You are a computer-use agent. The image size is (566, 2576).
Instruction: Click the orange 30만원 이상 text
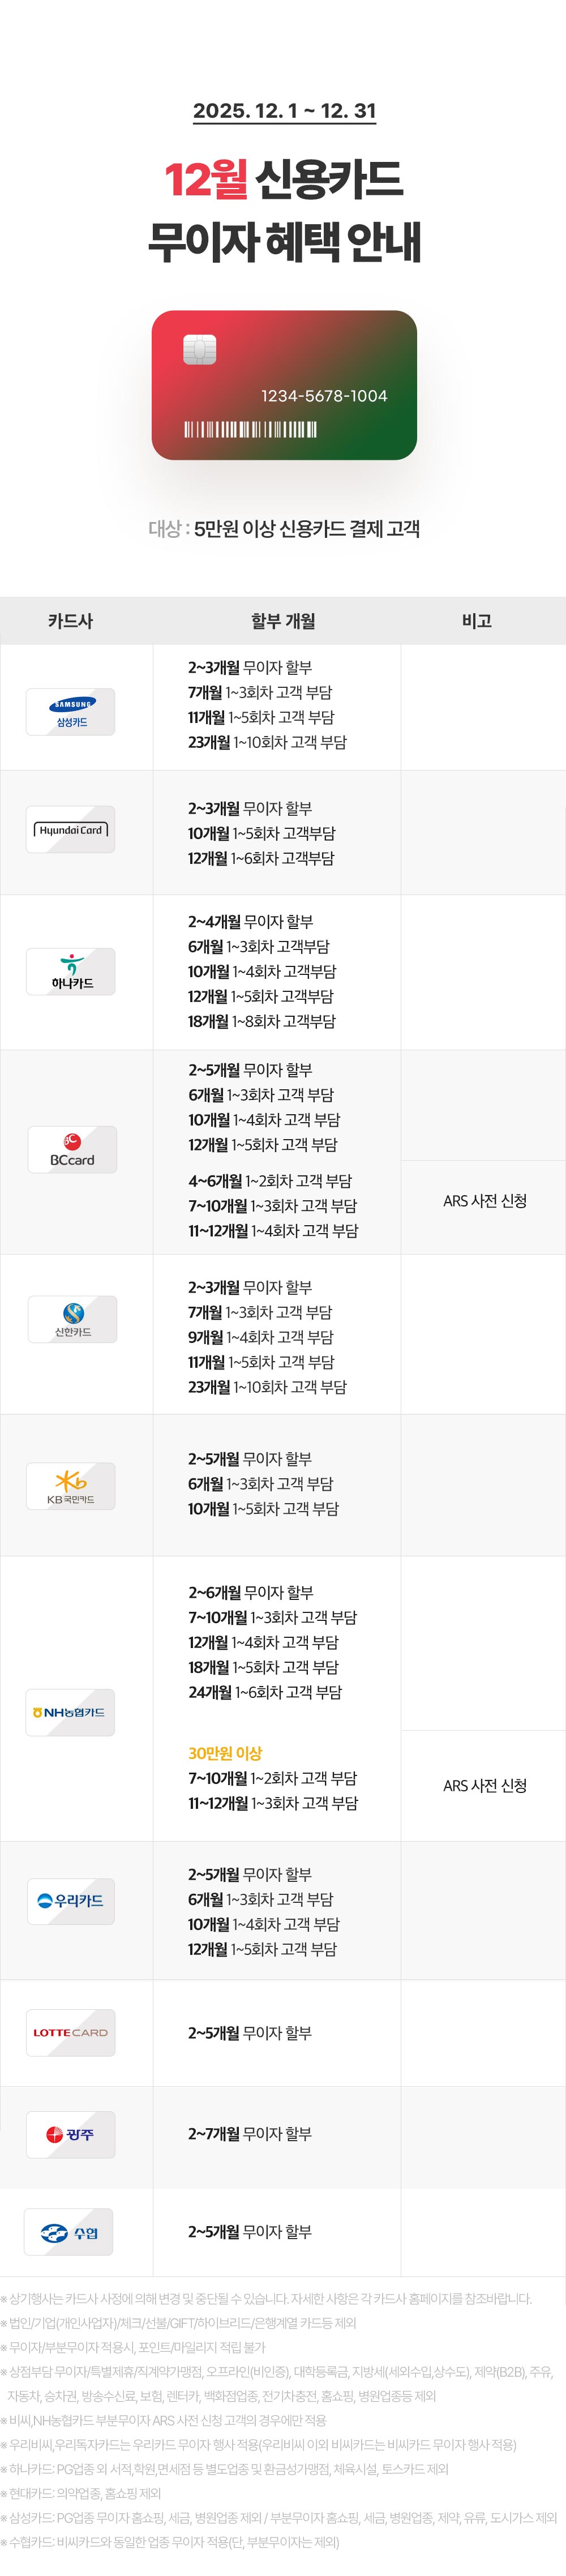225,1753
